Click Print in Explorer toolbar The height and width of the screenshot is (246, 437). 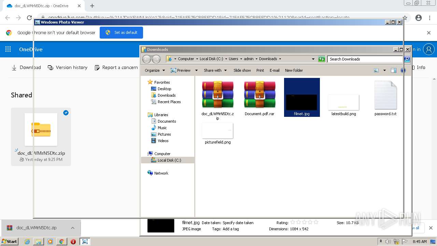coord(260,70)
